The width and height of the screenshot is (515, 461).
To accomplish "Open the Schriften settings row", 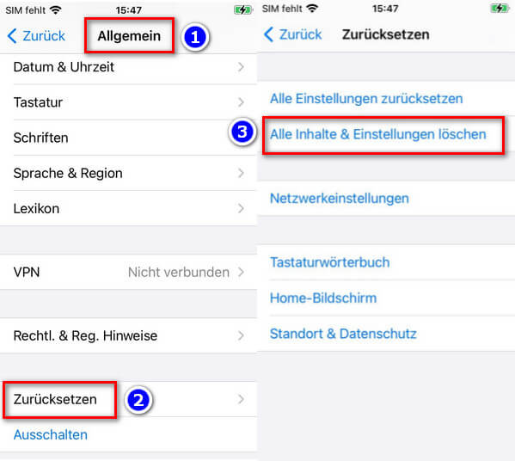I will [x=128, y=138].
